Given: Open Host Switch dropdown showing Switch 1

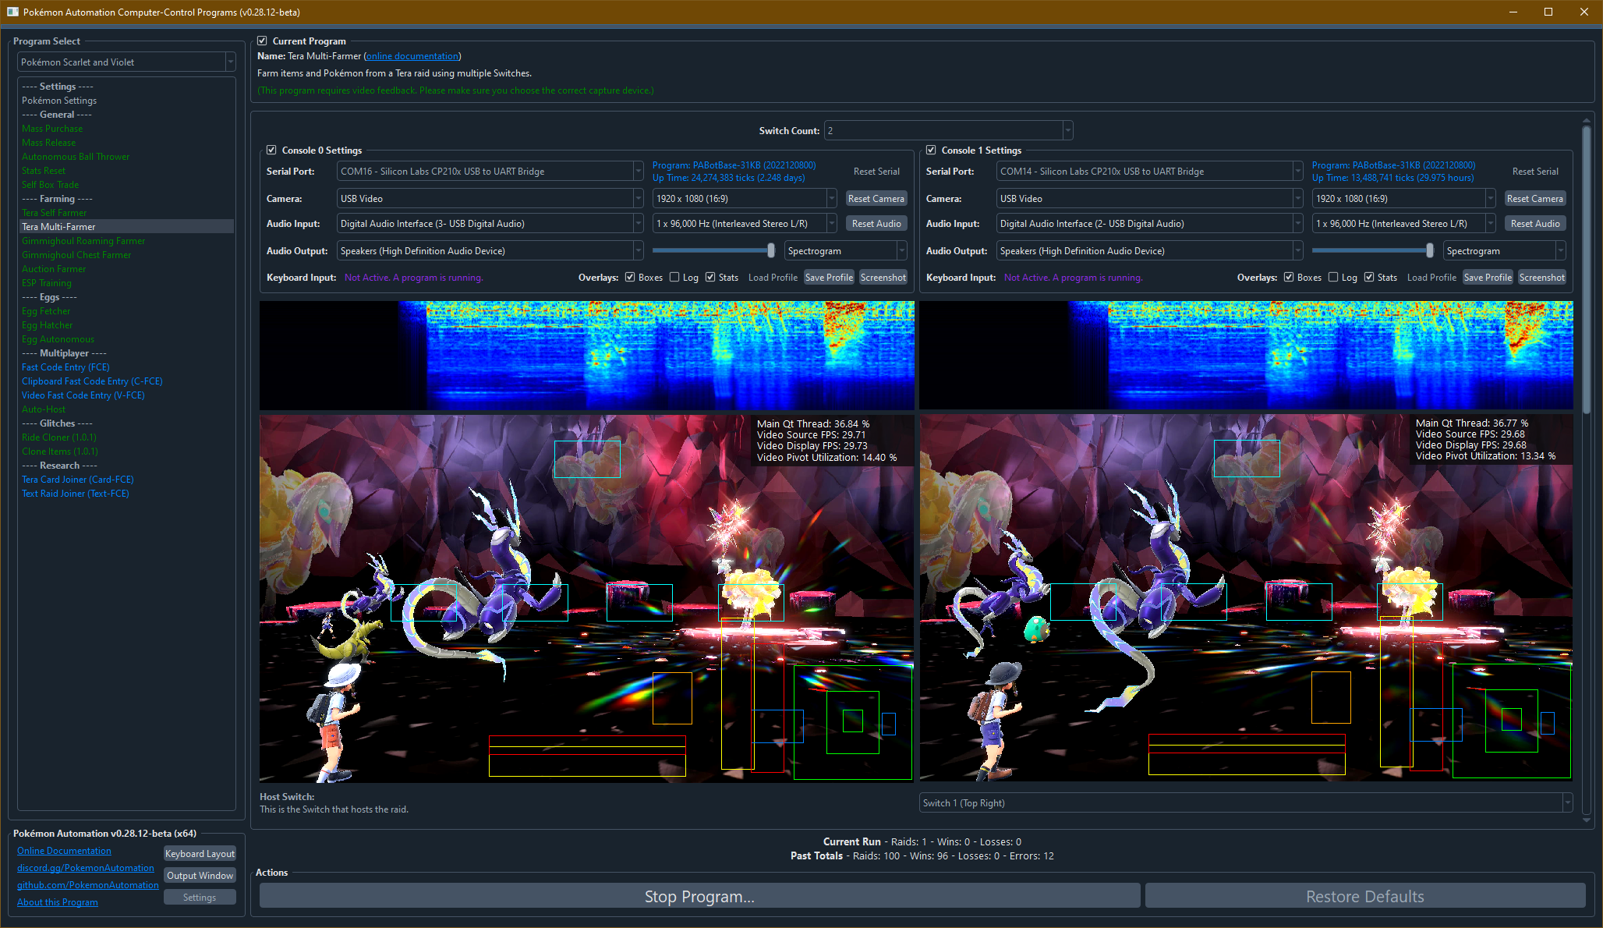Looking at the screenshot, I should tap(1245, 803).
